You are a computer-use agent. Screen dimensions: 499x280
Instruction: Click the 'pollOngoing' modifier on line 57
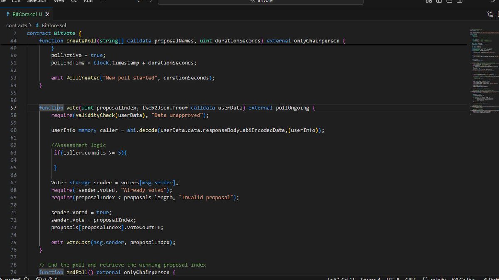[x=293, y=108]
